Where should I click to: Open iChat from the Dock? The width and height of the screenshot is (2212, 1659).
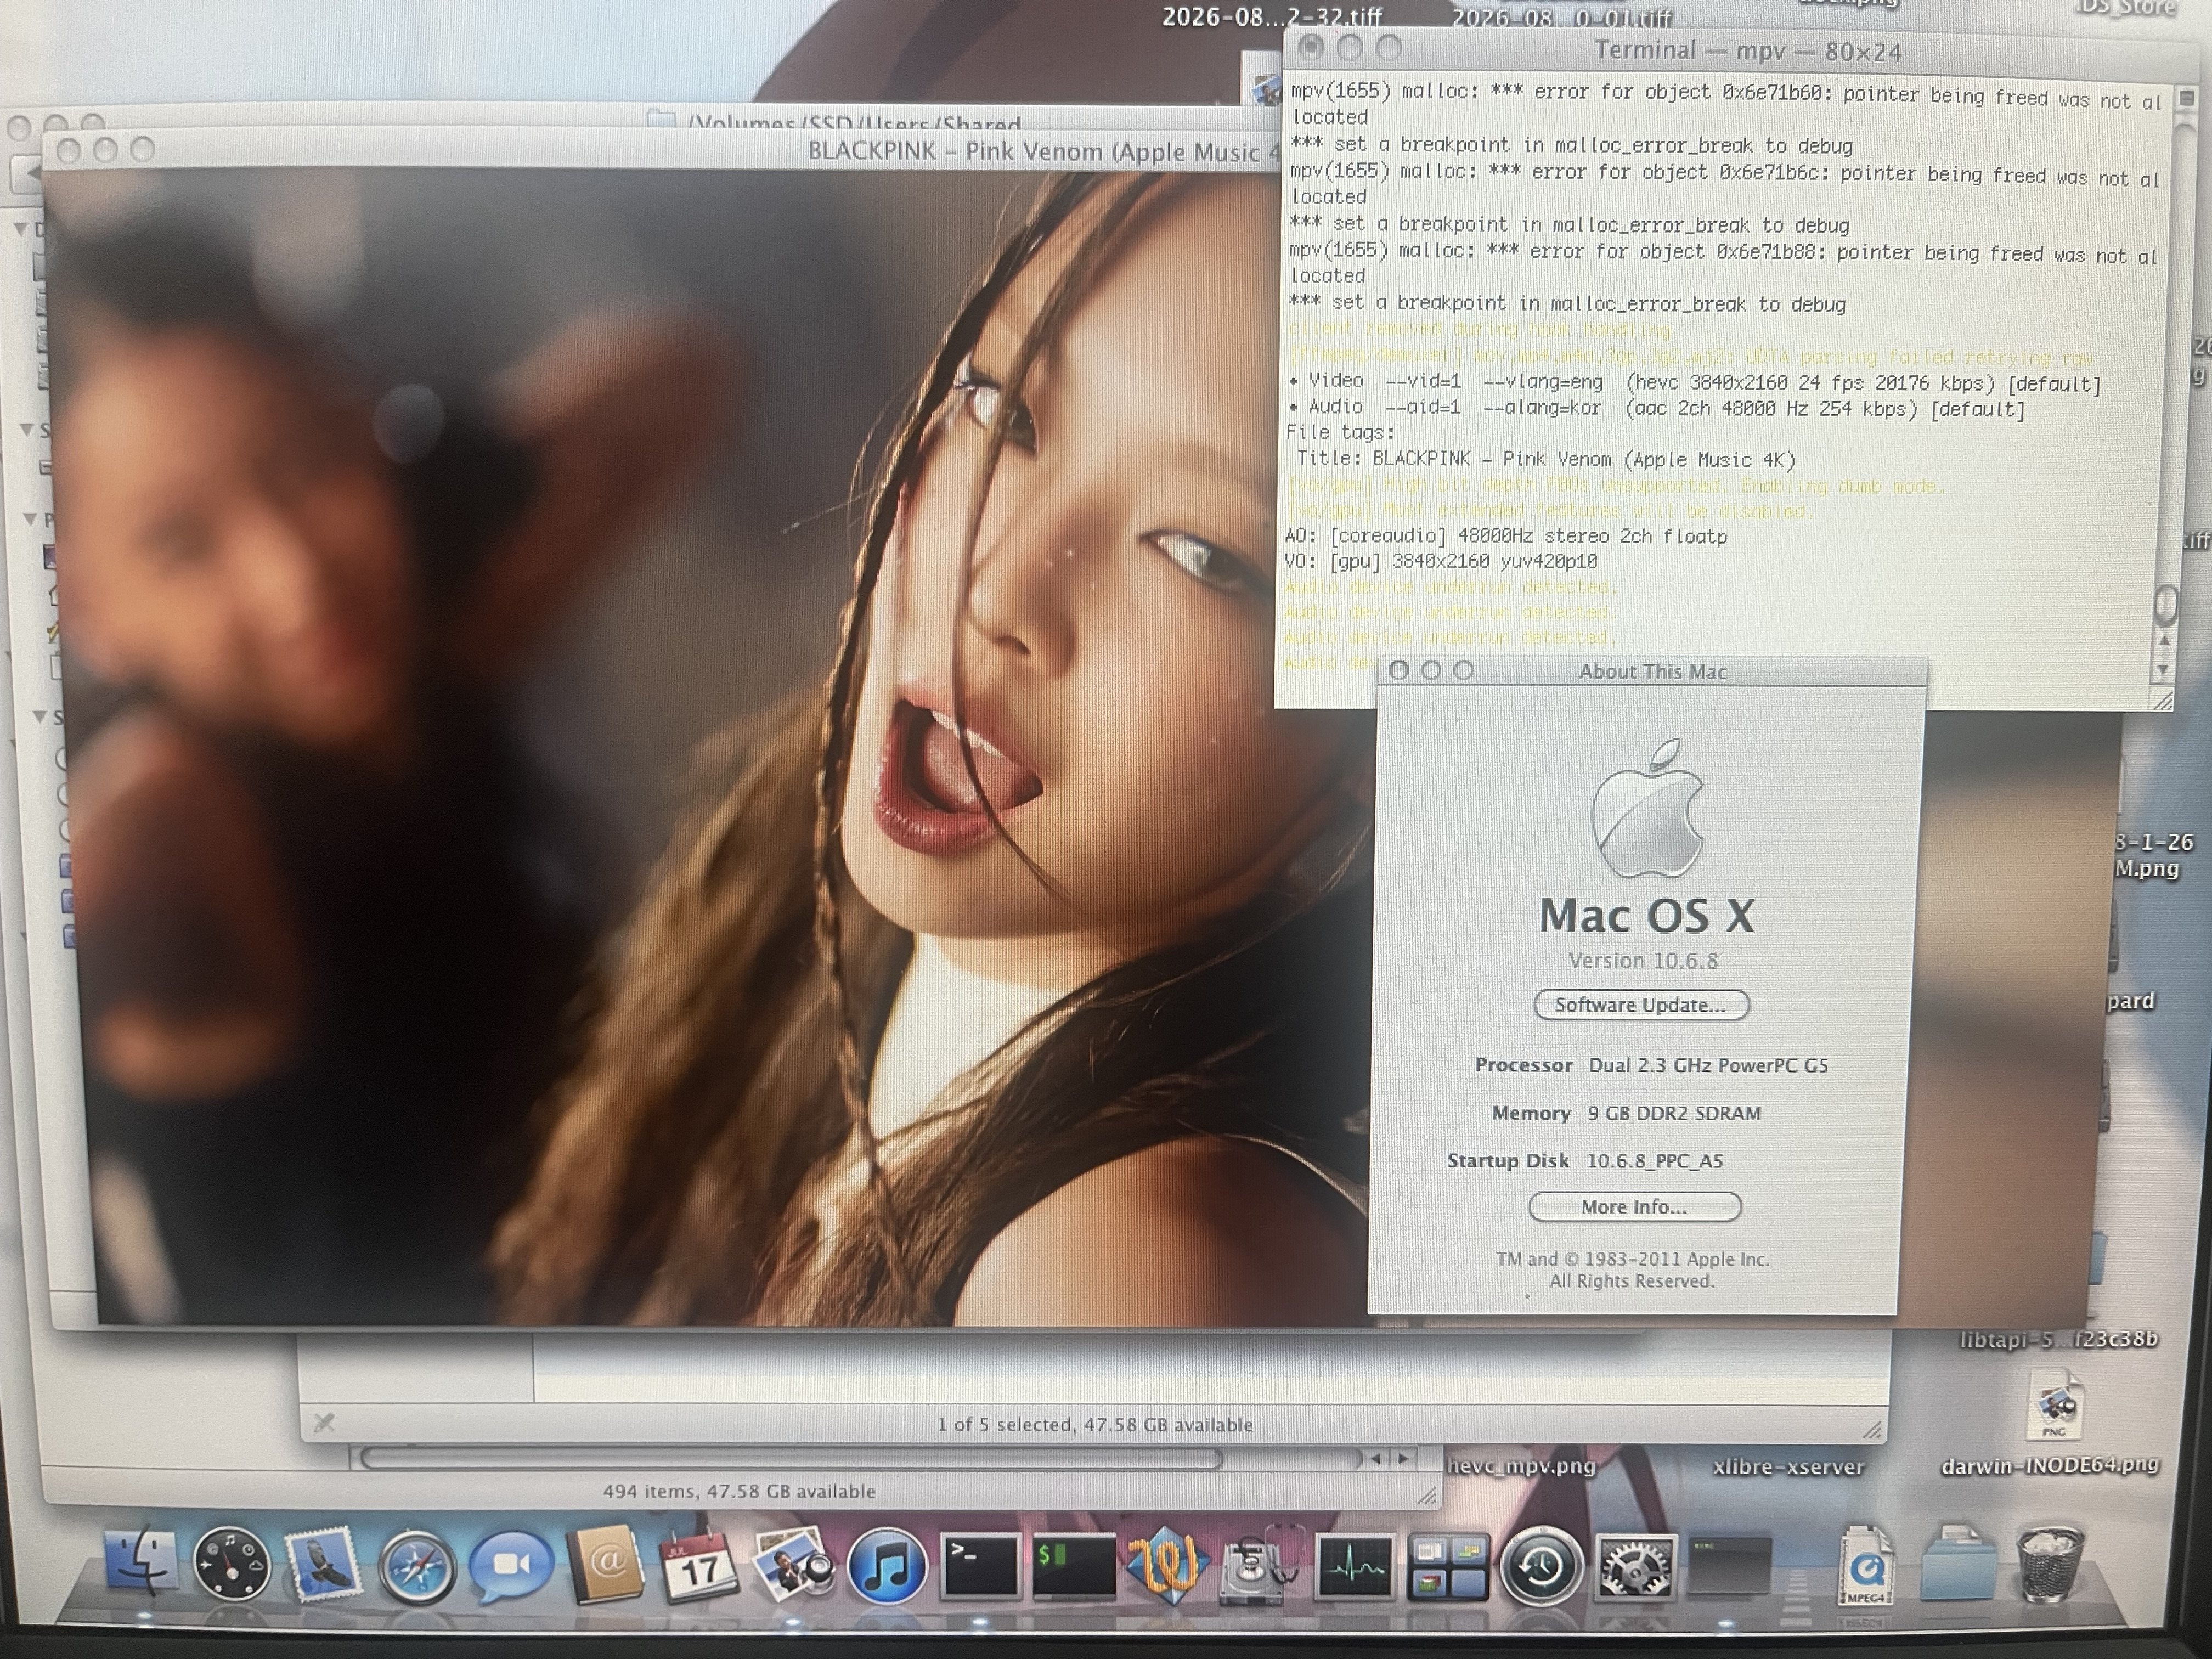point(511,1566)
